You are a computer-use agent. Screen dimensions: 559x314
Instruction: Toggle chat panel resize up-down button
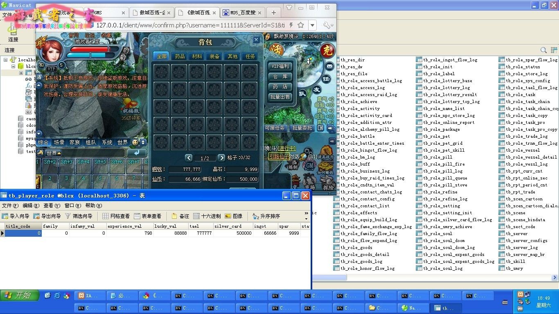pos(143,142)
